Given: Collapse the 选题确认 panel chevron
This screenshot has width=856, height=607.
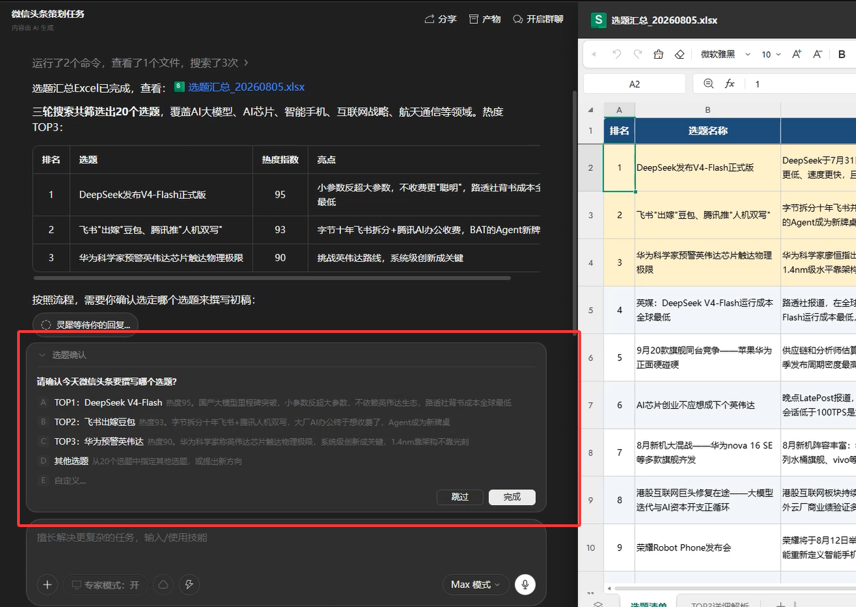Looking at the screenshot, I should pyautogui.click(x=42, y=355).
